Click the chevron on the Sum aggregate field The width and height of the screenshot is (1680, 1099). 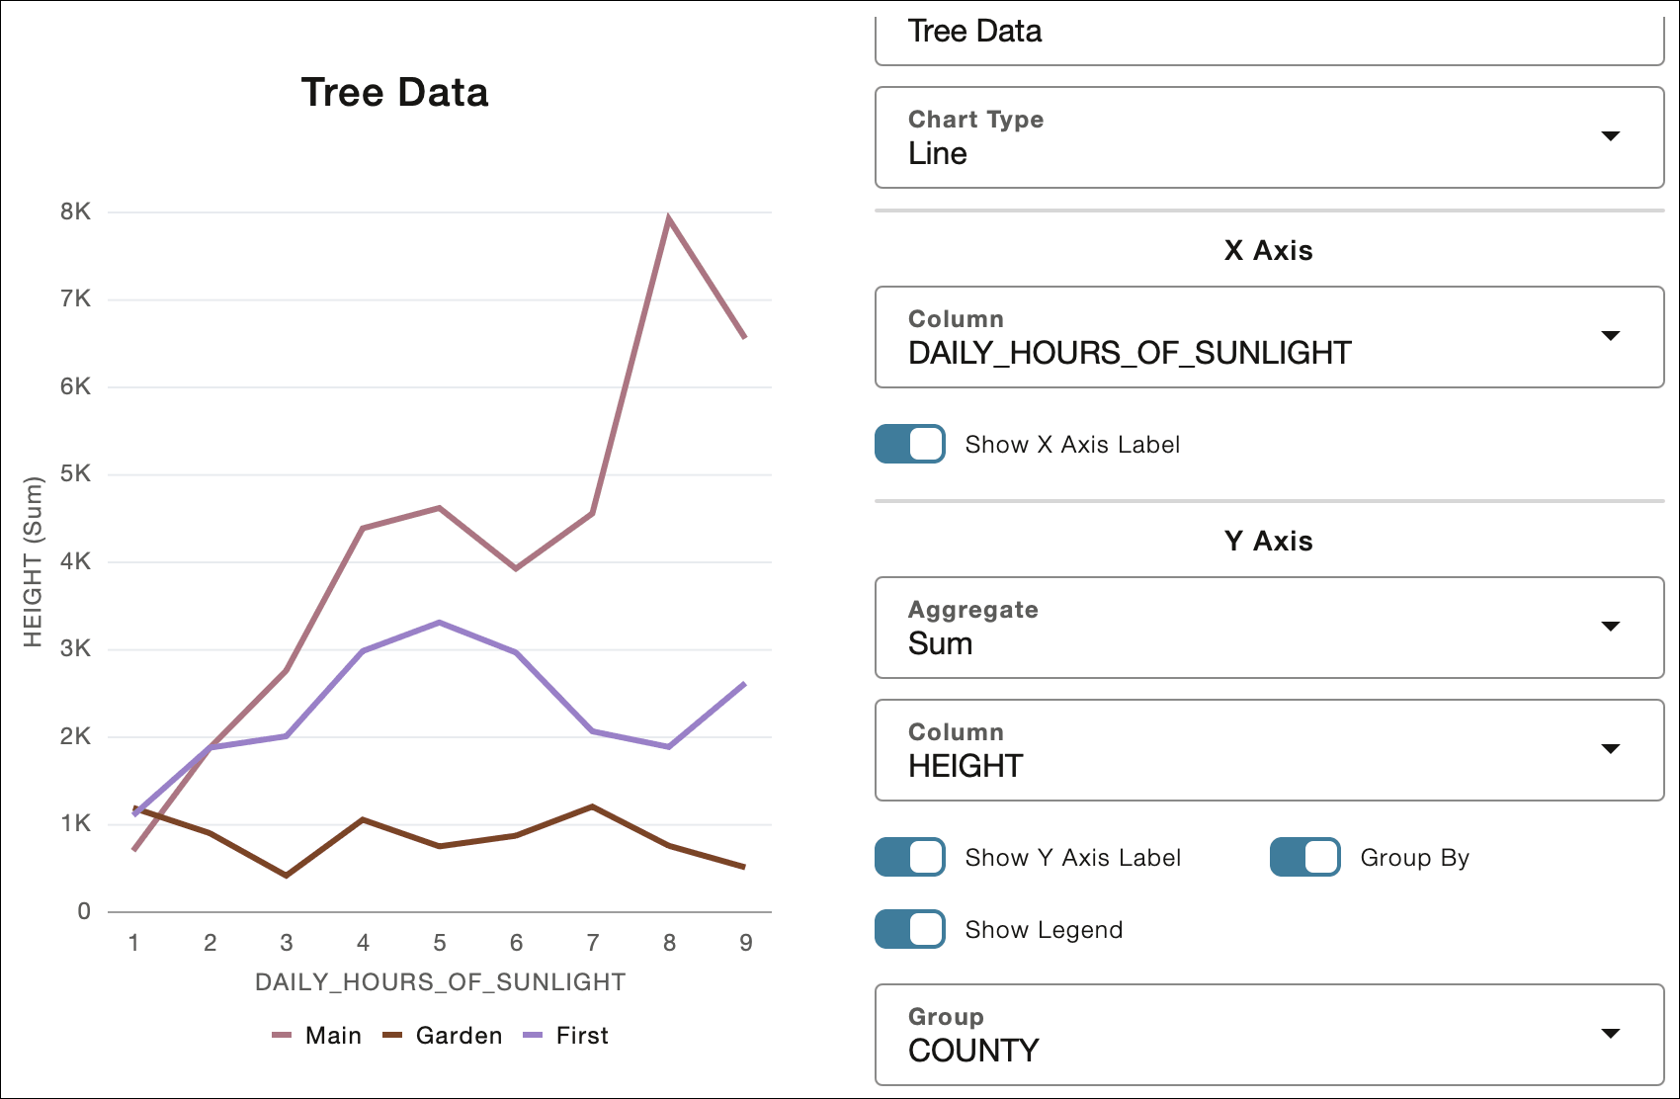(x=1611, y=626)
